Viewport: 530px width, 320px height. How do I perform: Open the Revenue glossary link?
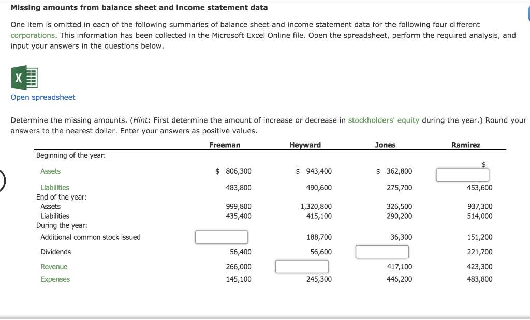(54, 266)
